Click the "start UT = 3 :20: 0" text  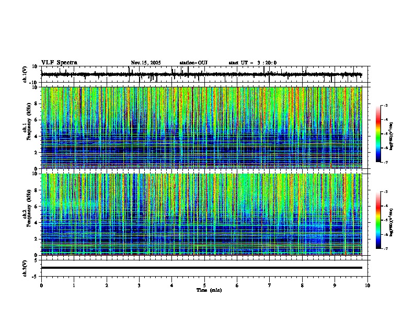pos(252,63)
